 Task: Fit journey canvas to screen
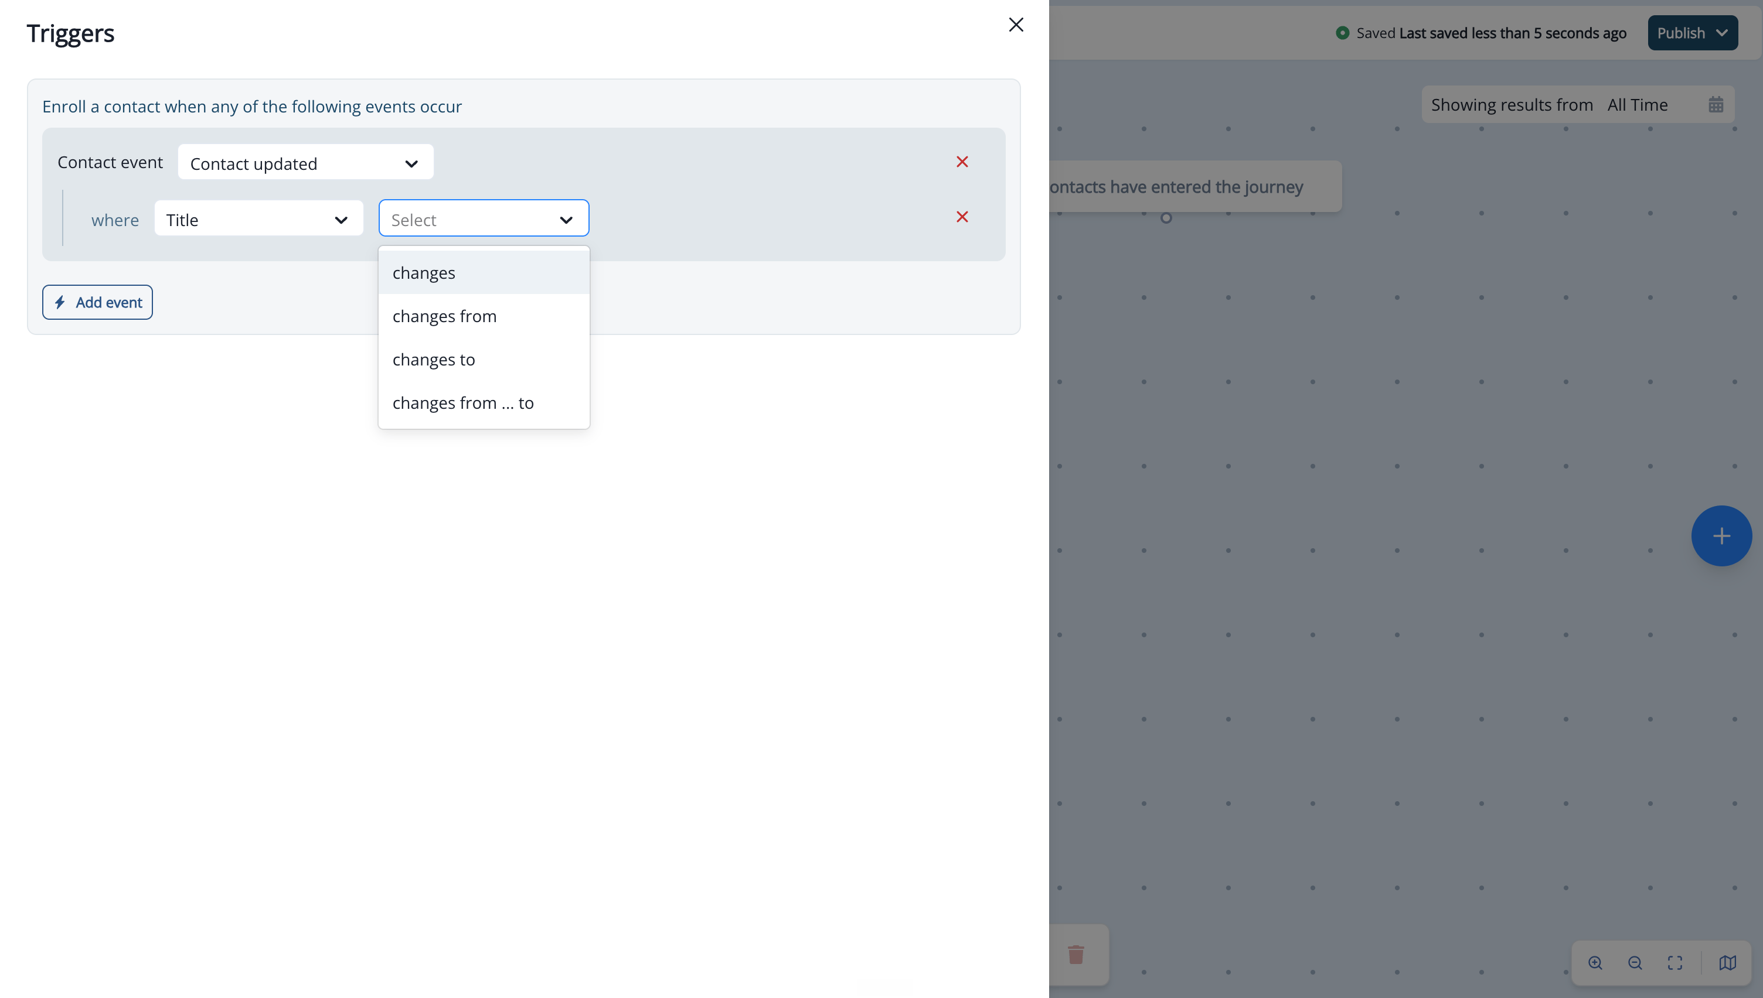[x=1675, y=962]
